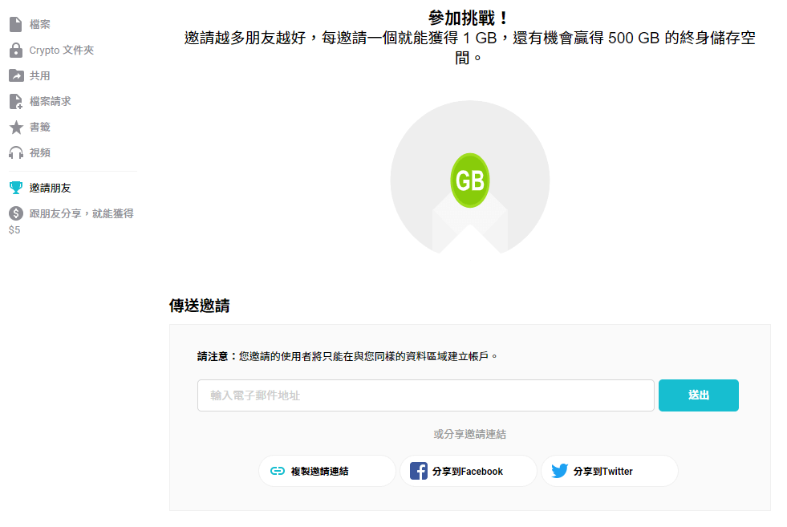The width and height of the screenshot is (787, 527).
Task: Click the 傳送邀請 section heading
Action: [199, 305]
